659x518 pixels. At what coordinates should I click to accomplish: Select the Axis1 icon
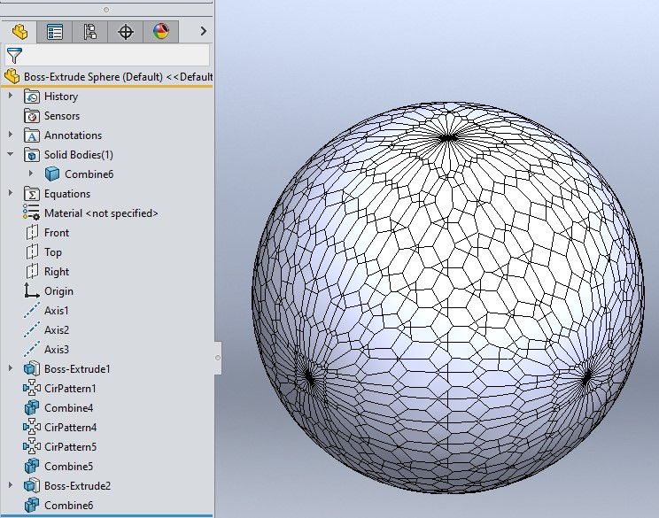click(32, 311)
